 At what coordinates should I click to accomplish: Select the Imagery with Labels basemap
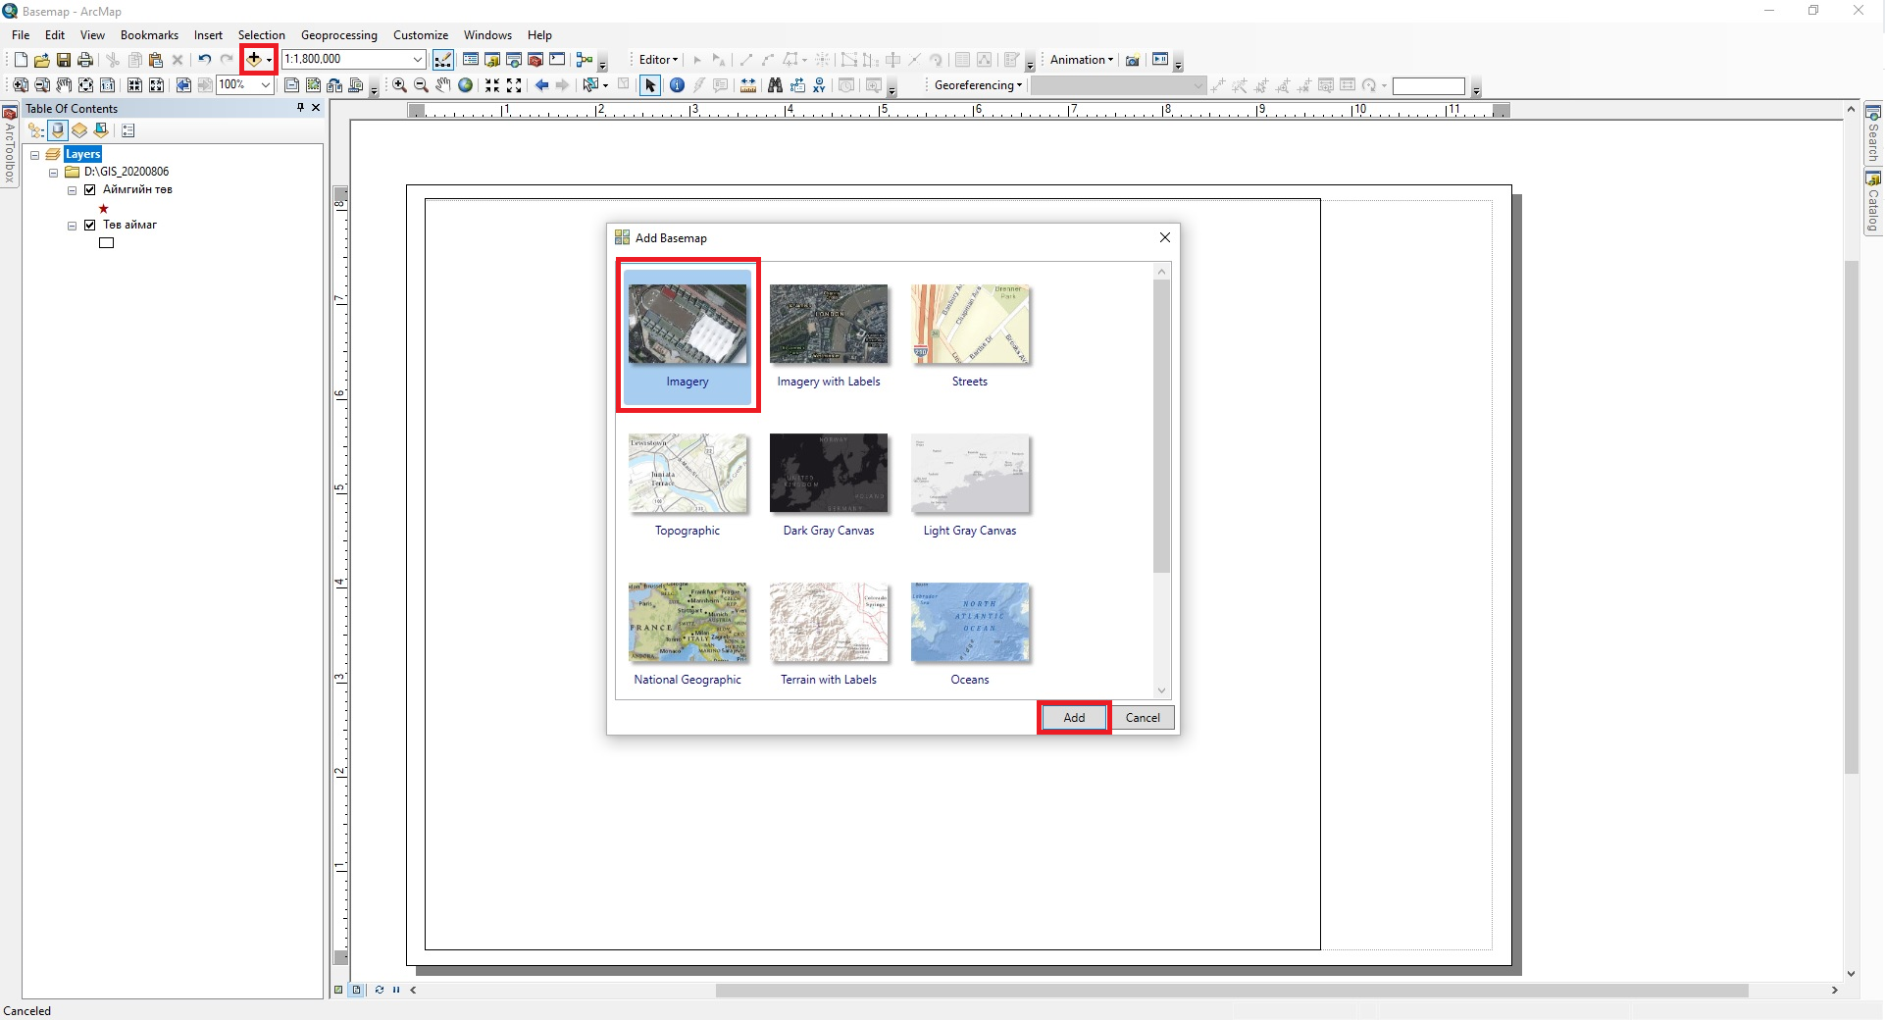pyautogui.click(x=829, y=336)
